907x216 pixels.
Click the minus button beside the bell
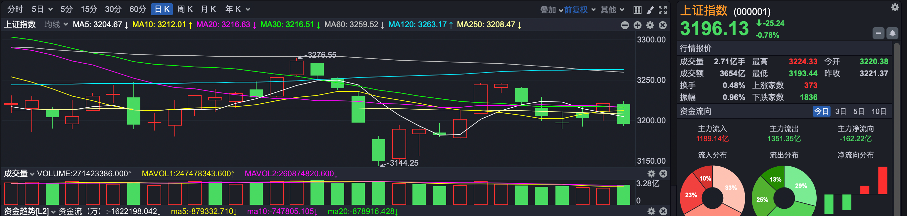(x=879, y=33)
